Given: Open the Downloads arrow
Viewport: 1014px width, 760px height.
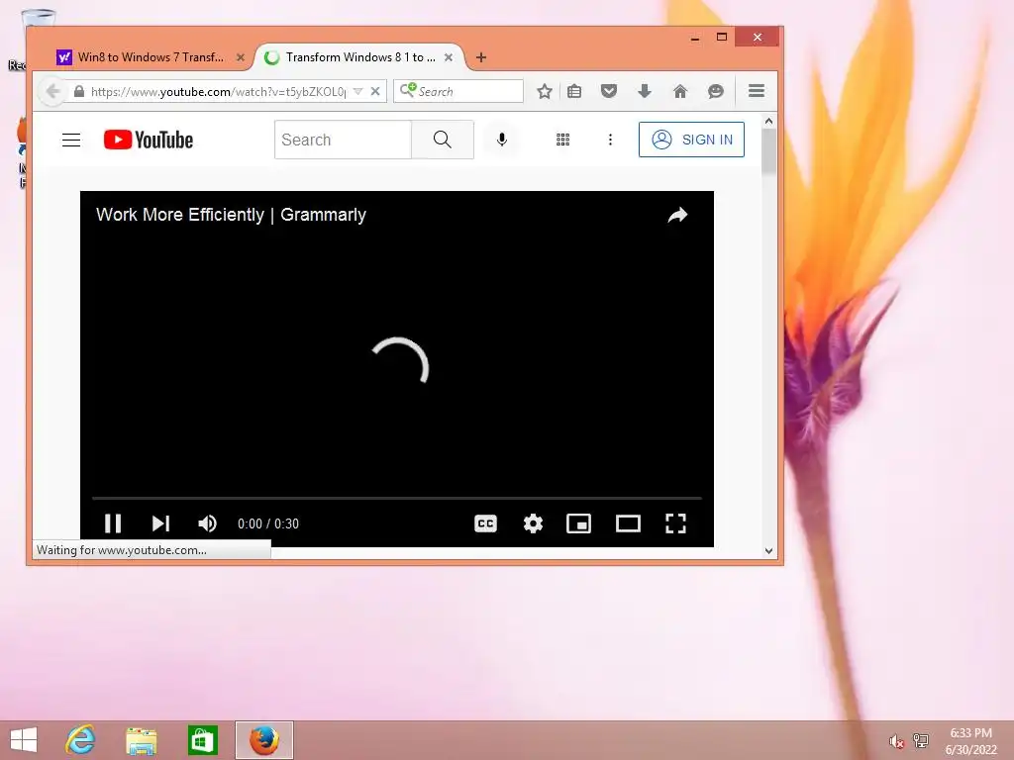Looking at the screenshot, I should click(x=644, y=91).
